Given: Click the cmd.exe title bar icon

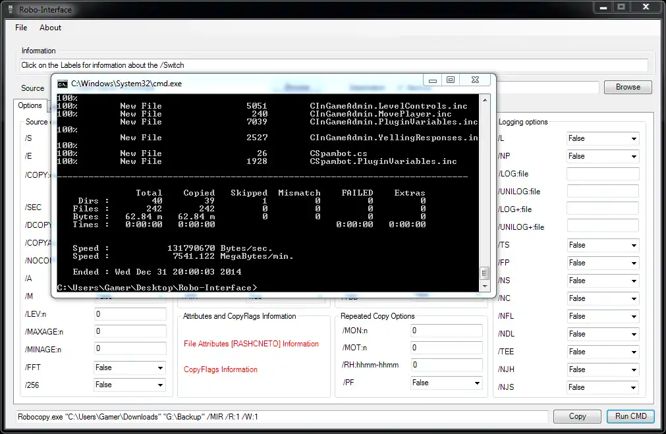Looking at the screenshot, I should 63,84.
